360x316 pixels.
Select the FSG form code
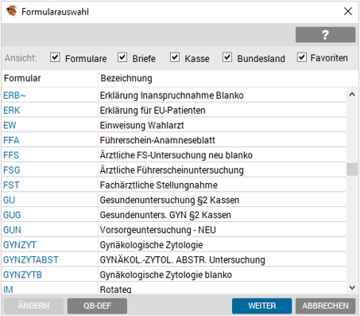pyautogui.click(x=12, y=170)
